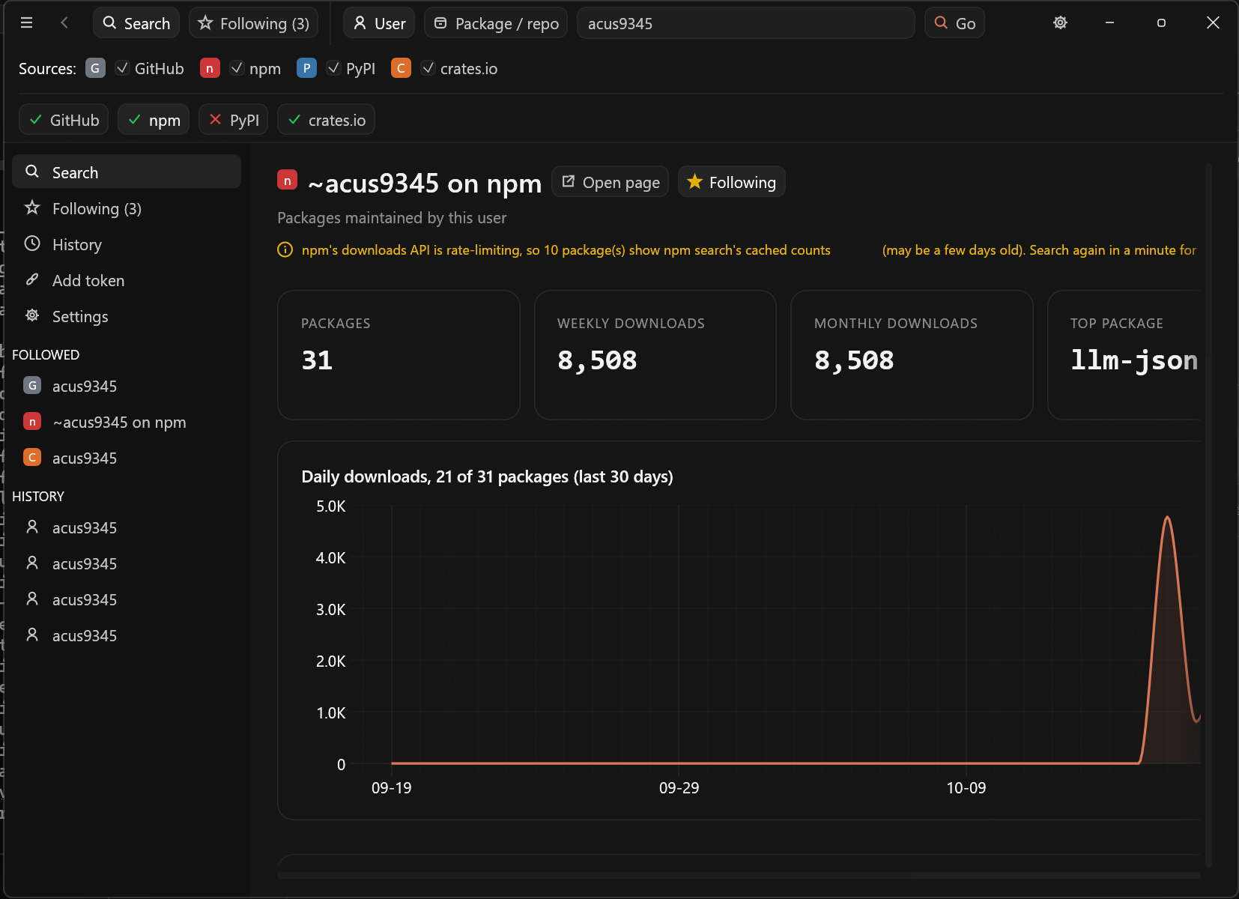Toggle the Following star button
Image resolution: width=1239 pixels, height=899 pixels.
(732, 182)
